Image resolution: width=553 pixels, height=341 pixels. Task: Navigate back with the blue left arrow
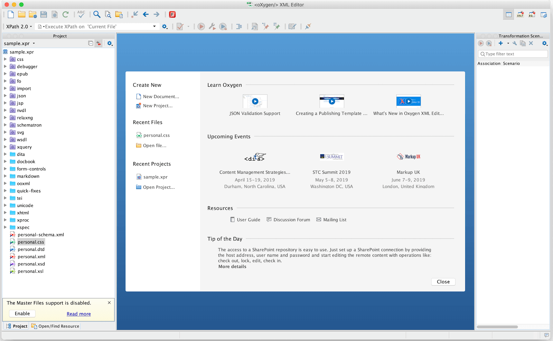click(x=146, y=15)
